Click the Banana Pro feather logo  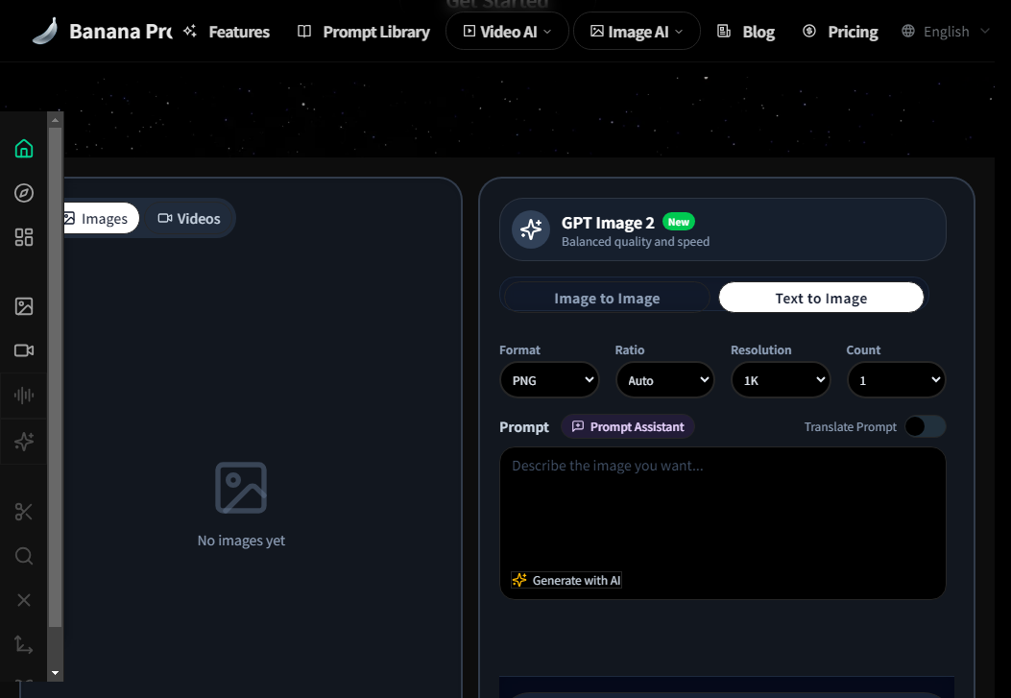click(x=45, y=31)
